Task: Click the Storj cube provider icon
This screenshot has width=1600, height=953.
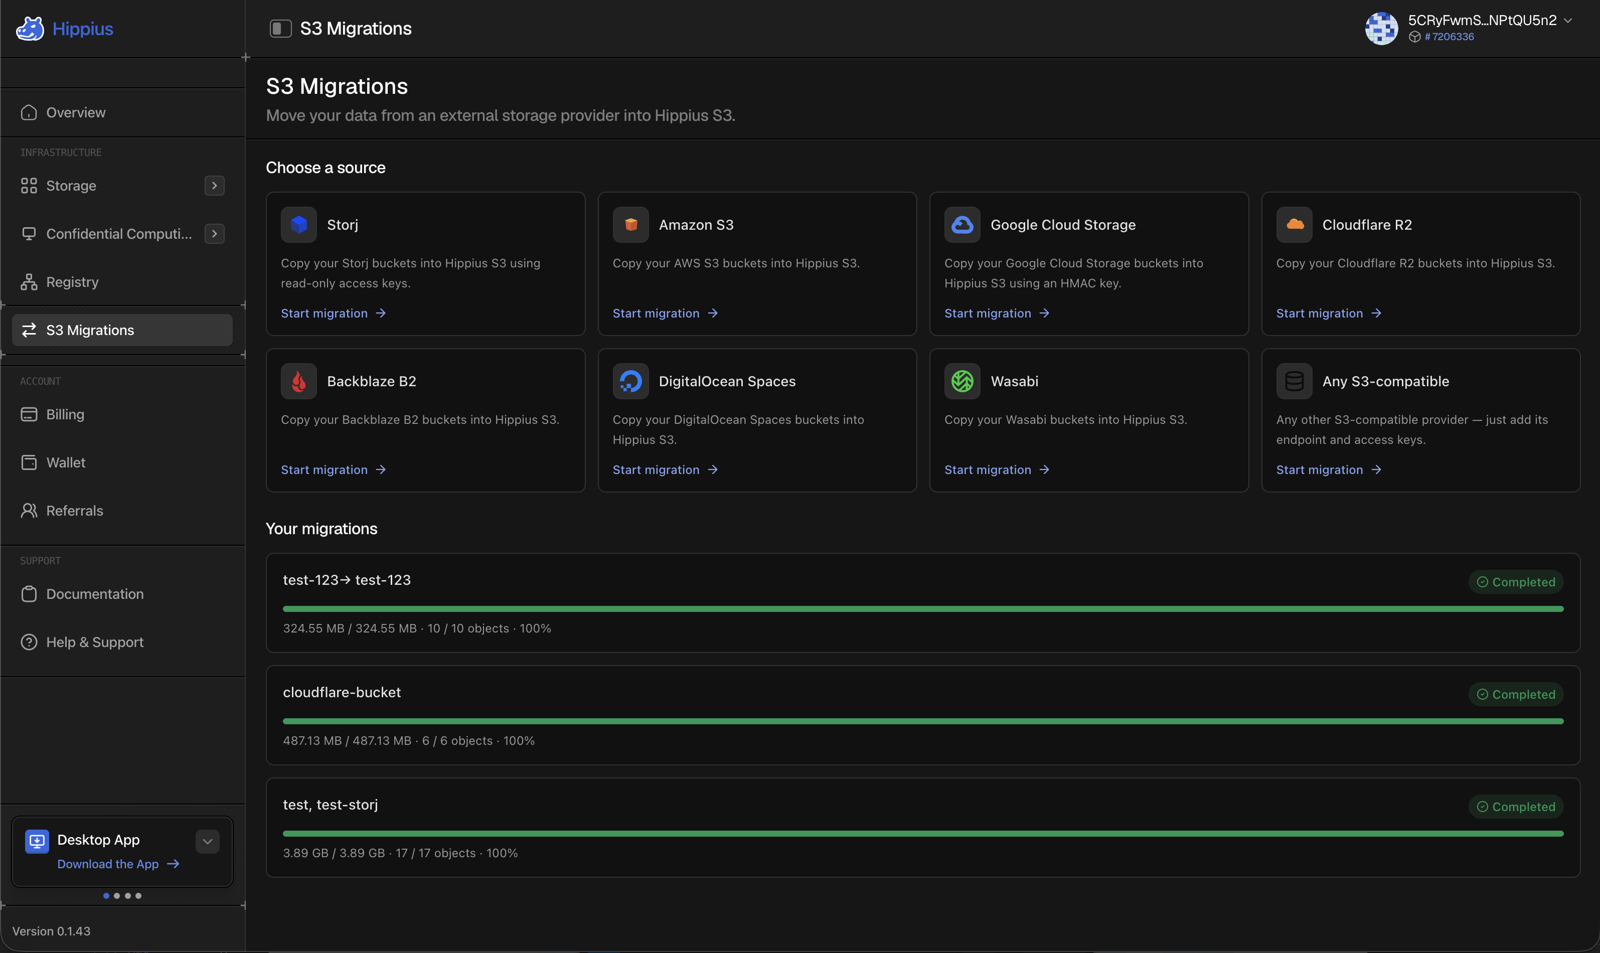Action: (298, 225)
